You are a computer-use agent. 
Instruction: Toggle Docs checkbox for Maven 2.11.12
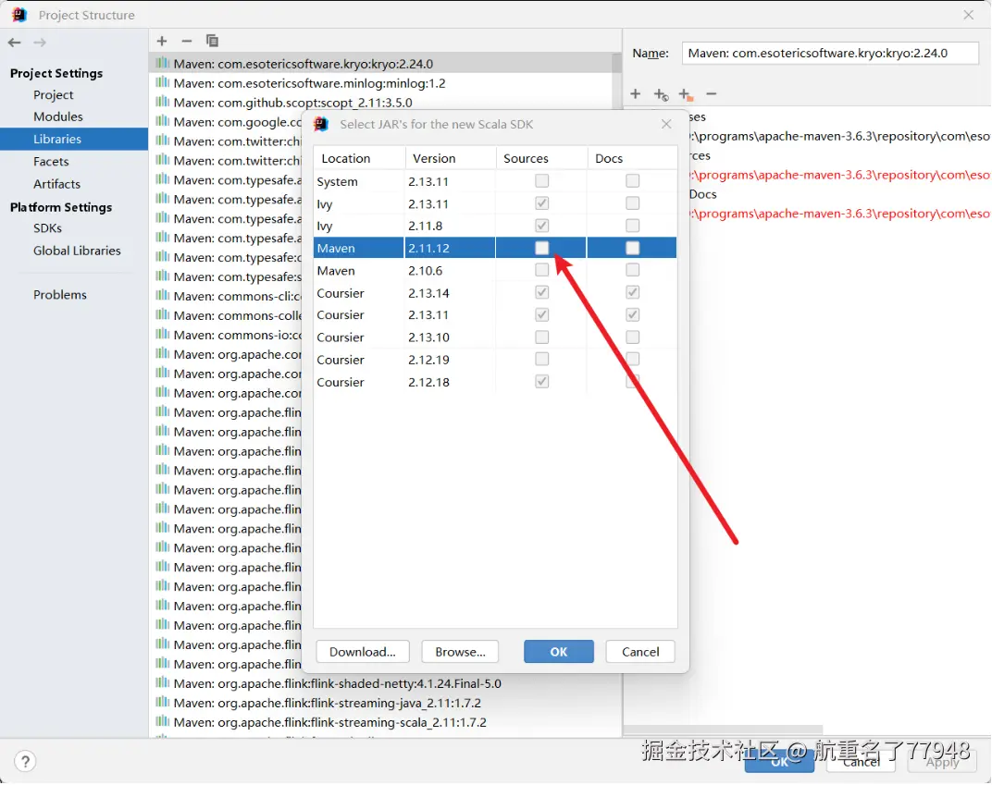click(632, 248)
